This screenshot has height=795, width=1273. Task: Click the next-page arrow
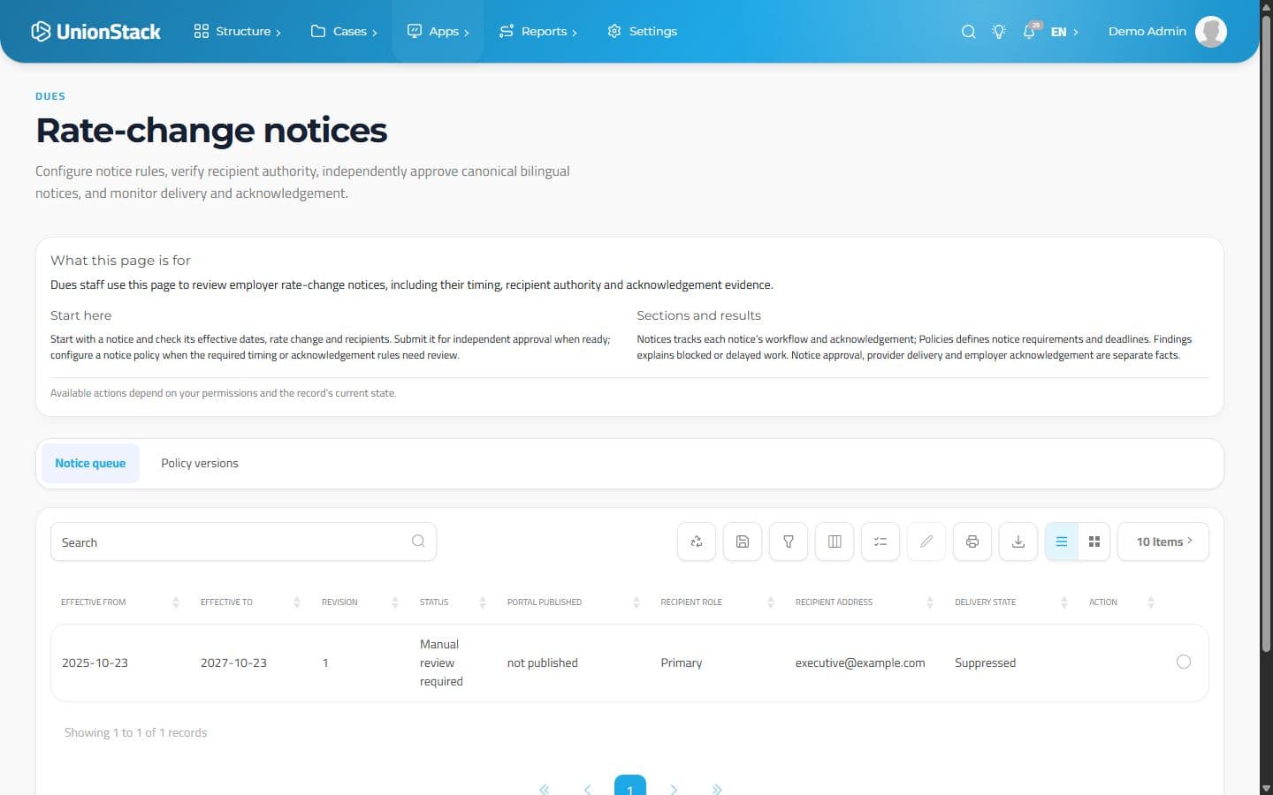(674, 789)
